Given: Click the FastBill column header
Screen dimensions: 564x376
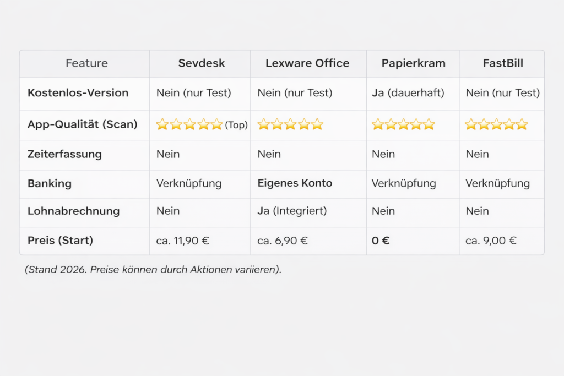Looking at the screenshot, I should coord(503,63).
